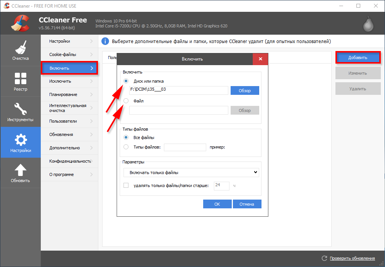
Task: Click the folder path input field
Action: pyautogui.click(x=178, y=90)
